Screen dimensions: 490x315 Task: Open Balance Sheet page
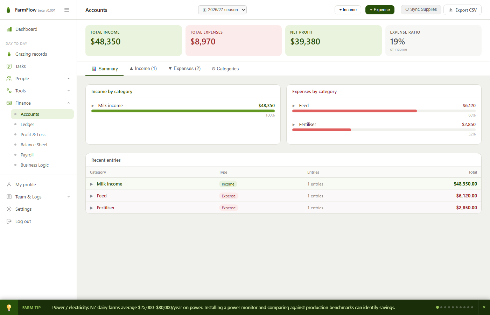point(42,145)
